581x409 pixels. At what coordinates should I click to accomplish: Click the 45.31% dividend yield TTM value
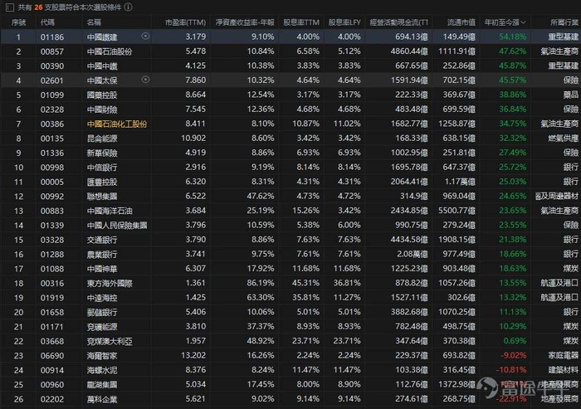pos(305,283)
